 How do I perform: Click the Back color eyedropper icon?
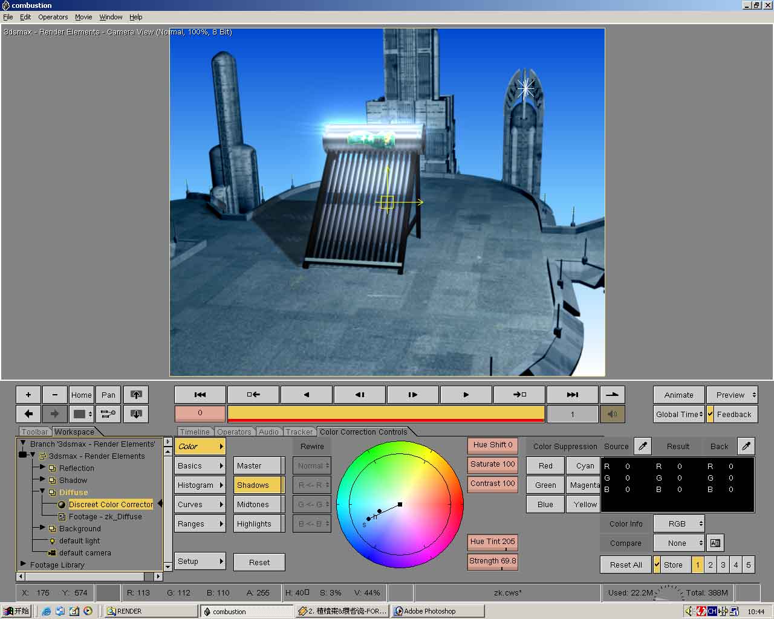[746, 446]
